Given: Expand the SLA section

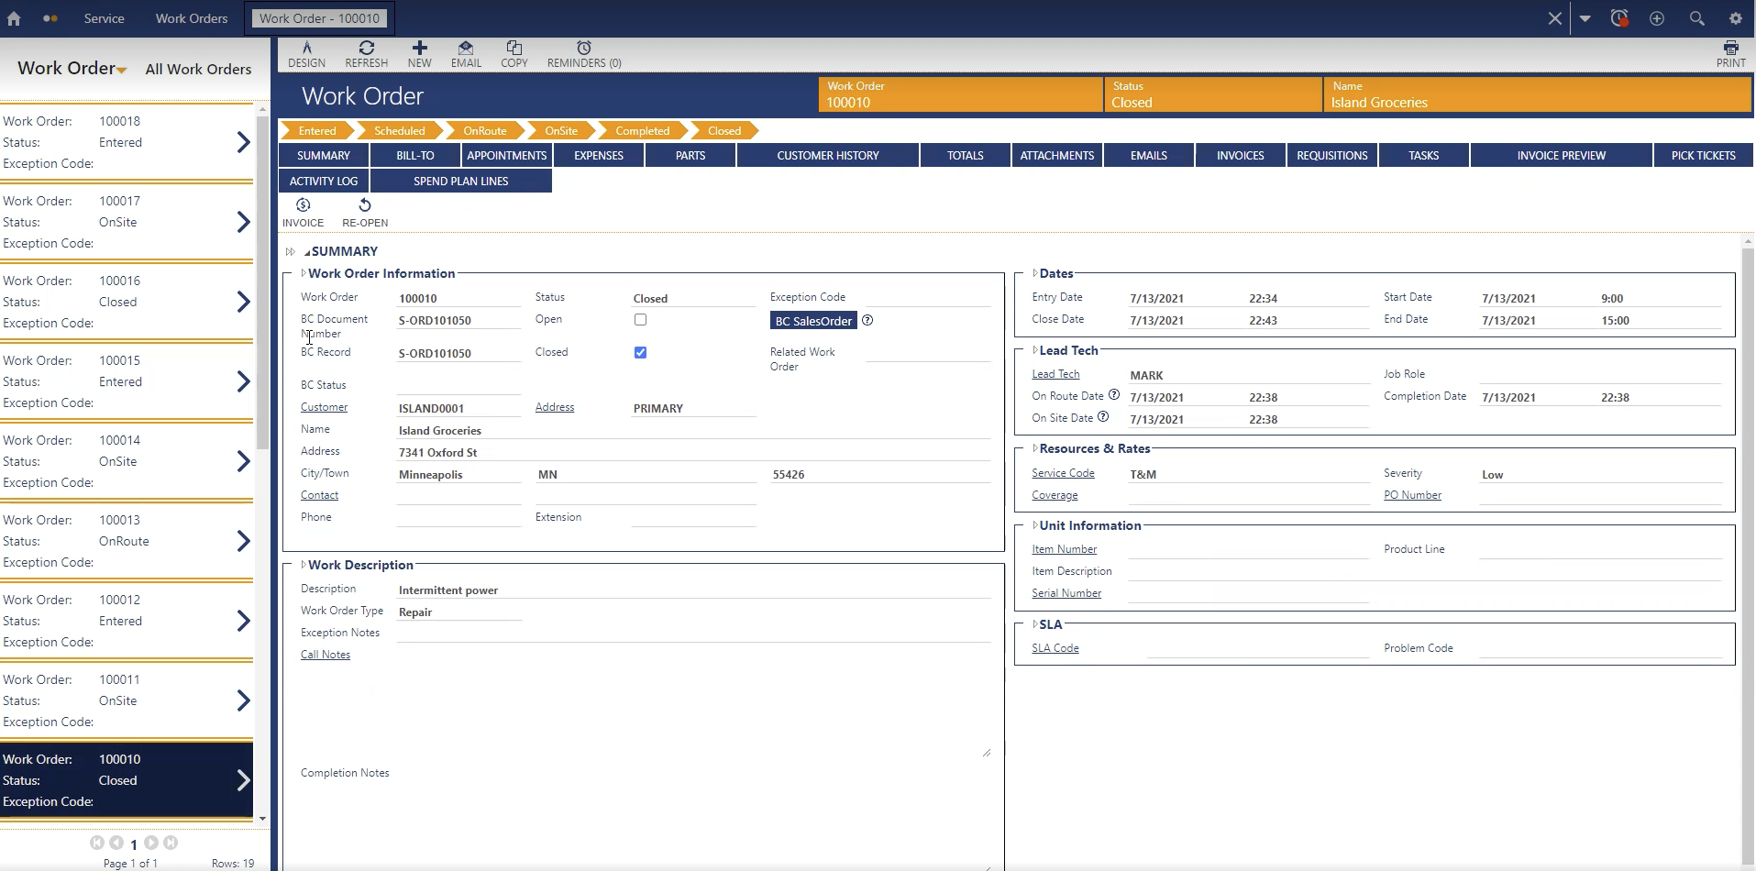Looking at the screenshot, I should tap(1035, 624).
